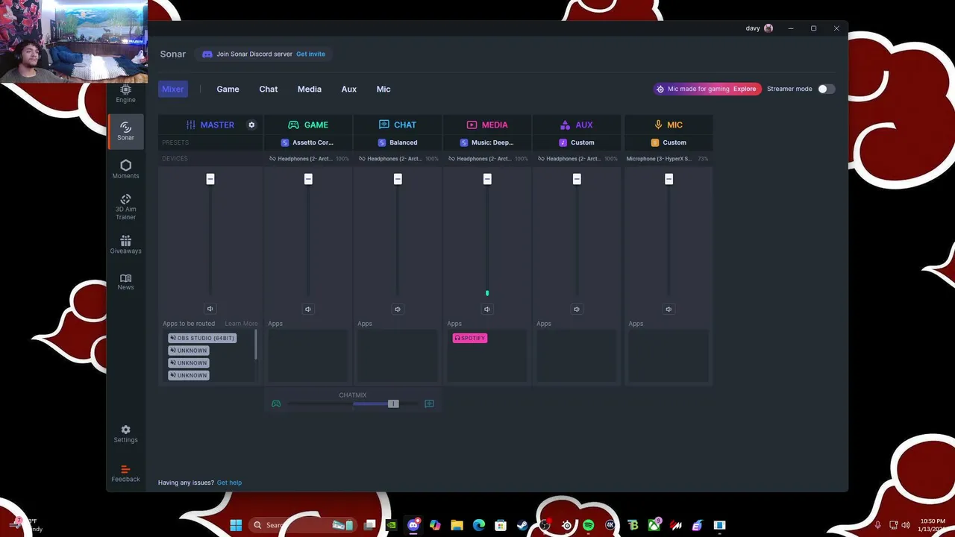Switch to the Media tab
955x537 pixels.
[x=310, y=89]
